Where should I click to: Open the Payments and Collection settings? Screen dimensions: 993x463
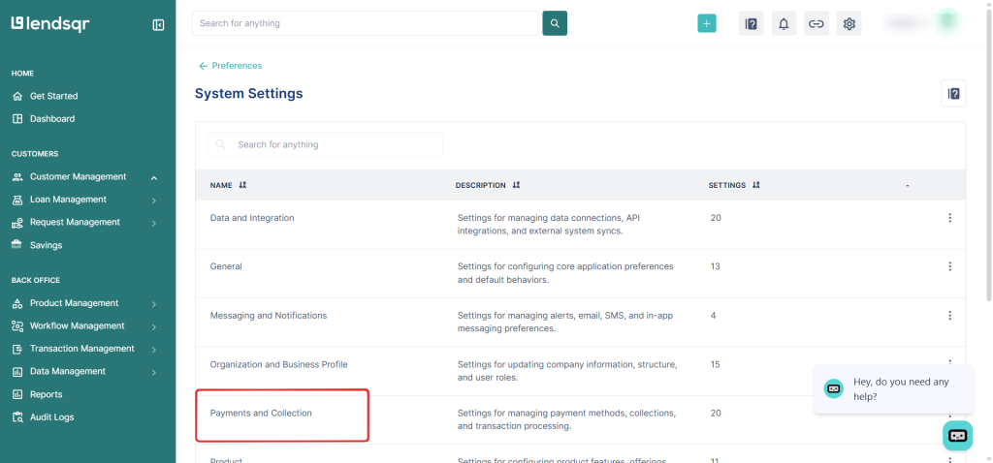coord(262,414)
